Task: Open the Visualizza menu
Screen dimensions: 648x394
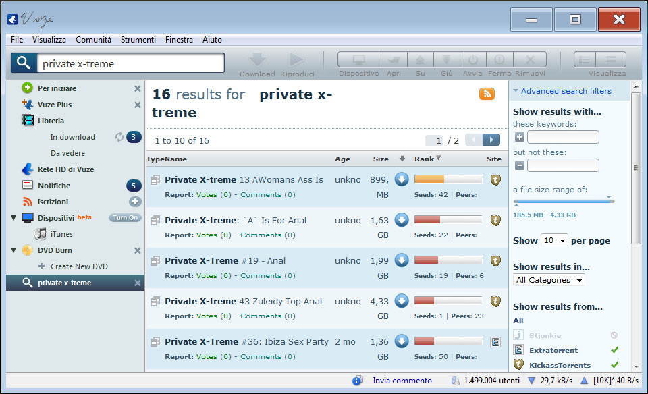Action: [x=49, y=40]
